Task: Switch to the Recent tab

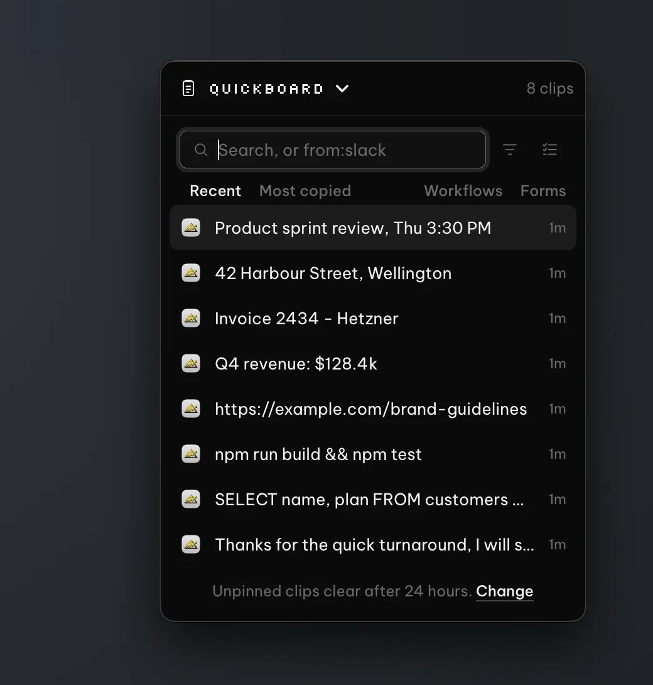Action: pos(215,191)
